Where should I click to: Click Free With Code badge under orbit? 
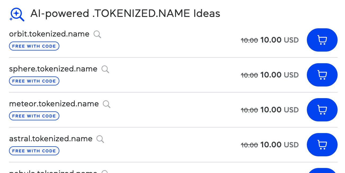coord(34,46)
